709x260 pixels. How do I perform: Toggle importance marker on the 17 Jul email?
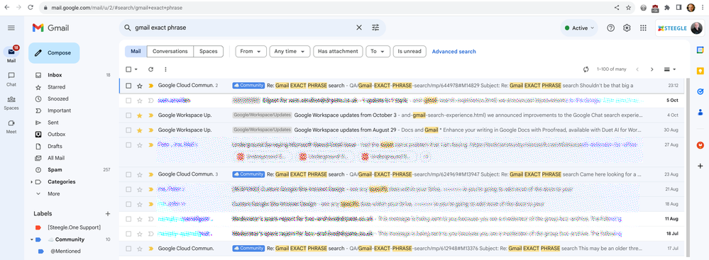pos(151,249)
